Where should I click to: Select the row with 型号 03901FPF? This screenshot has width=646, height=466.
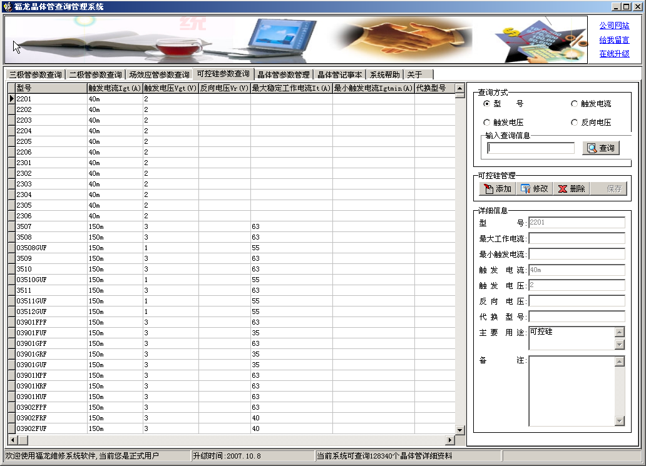point(232,322)
